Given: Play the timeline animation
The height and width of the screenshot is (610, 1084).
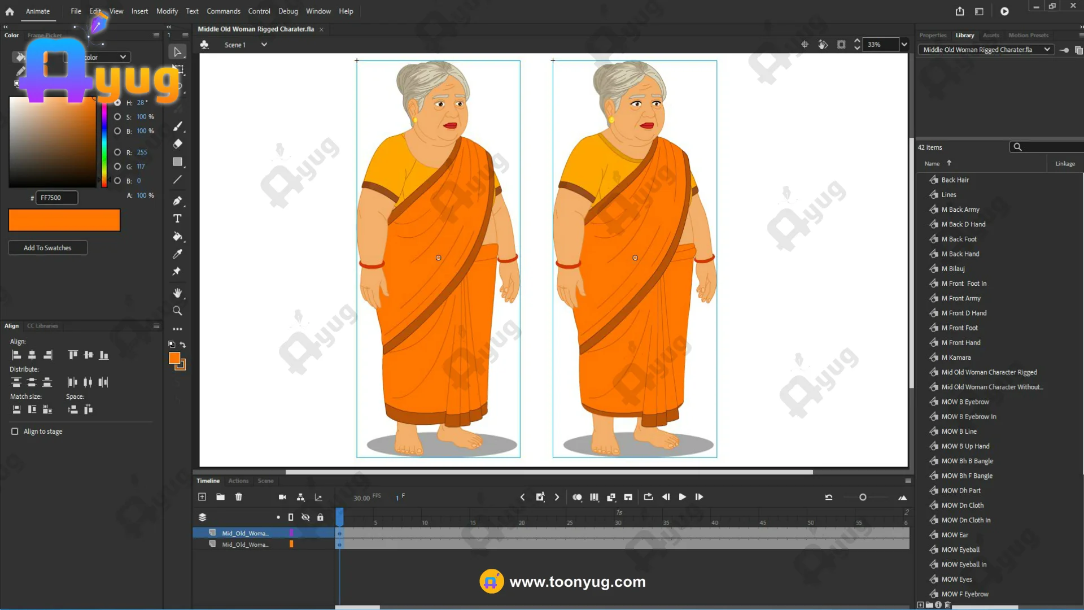Looking at the screenshot, I should [682, 497].
